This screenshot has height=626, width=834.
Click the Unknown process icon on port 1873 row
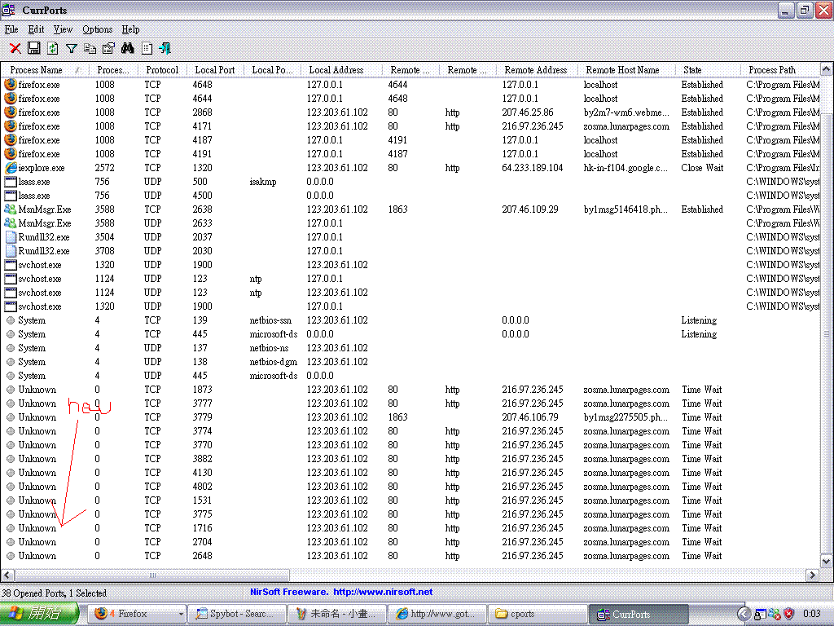coord(10,390)
